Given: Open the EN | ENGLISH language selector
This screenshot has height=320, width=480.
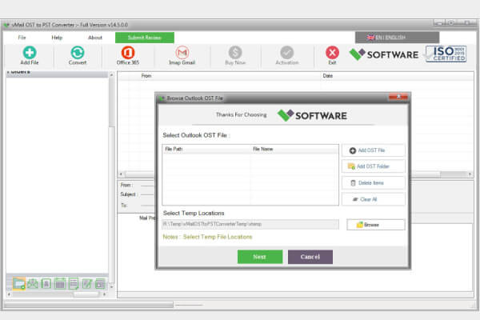Looking at the screenshot, I should 397,38.
